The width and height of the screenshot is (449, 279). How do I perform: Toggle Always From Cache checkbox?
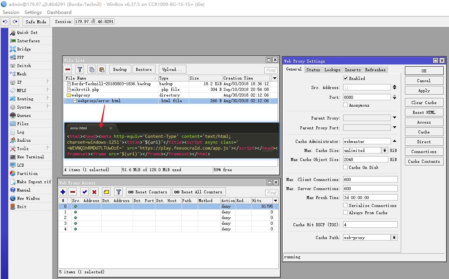point(345,213)
